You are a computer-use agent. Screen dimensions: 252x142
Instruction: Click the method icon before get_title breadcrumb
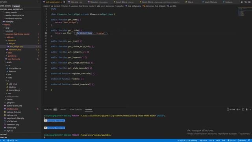[x=168, y=6]
